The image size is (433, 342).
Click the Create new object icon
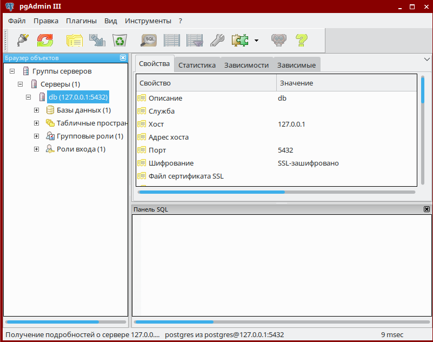pos(97,41)
